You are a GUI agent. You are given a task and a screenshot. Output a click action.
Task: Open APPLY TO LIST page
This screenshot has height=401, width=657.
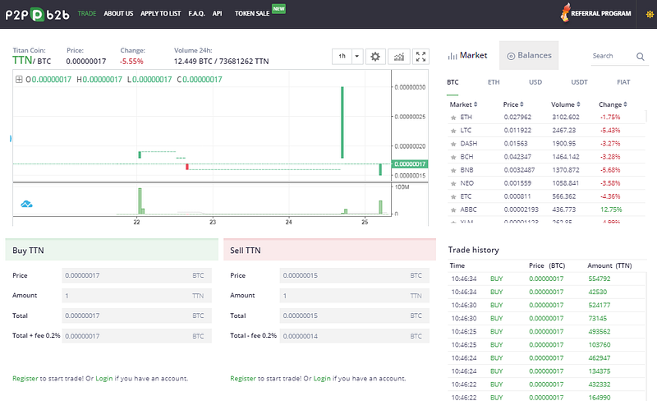click(160, 13)
